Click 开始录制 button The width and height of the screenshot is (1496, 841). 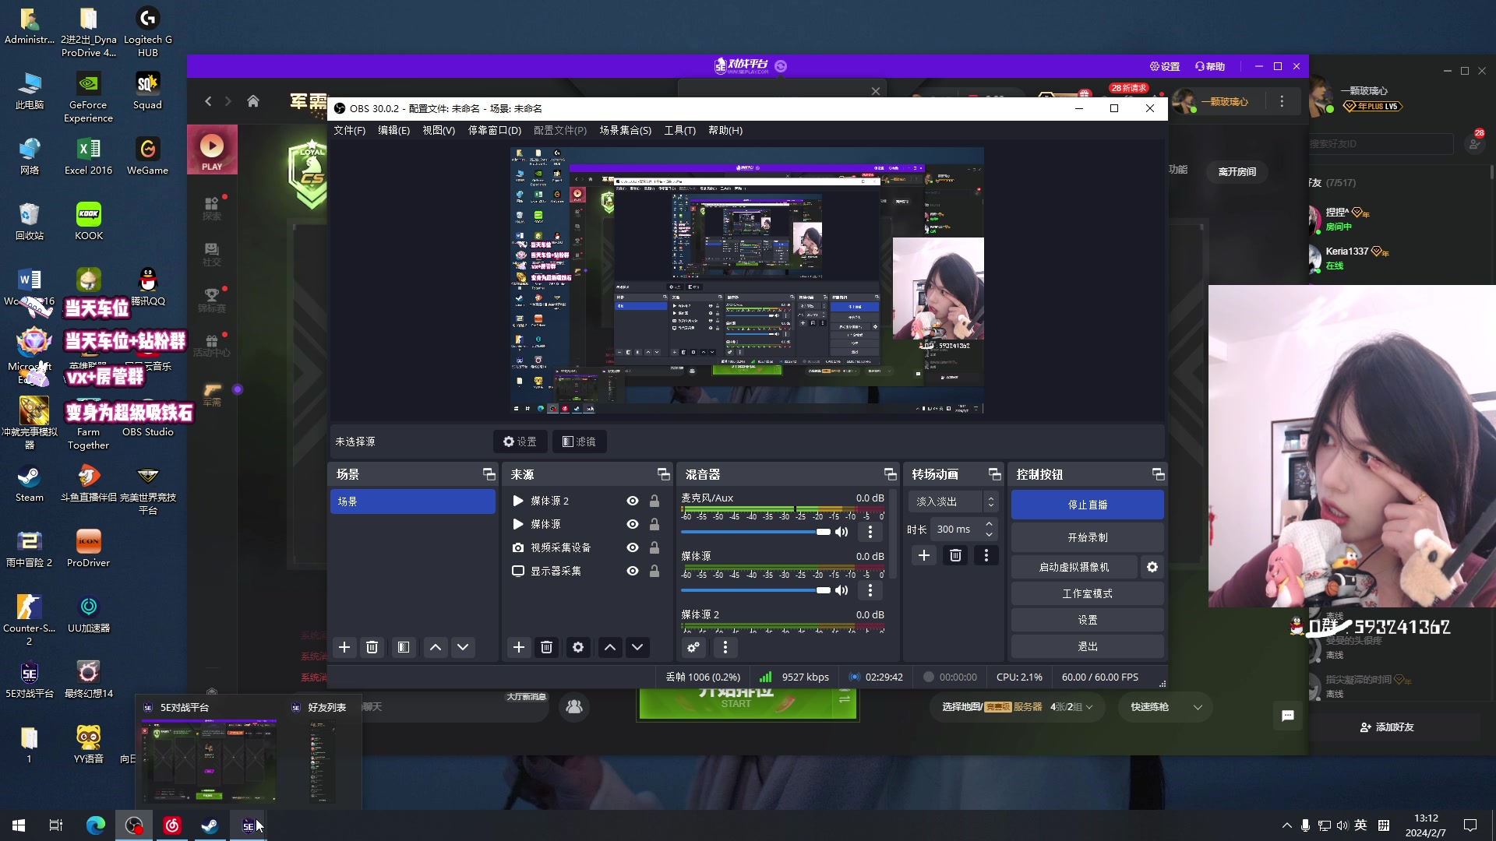1087,537
